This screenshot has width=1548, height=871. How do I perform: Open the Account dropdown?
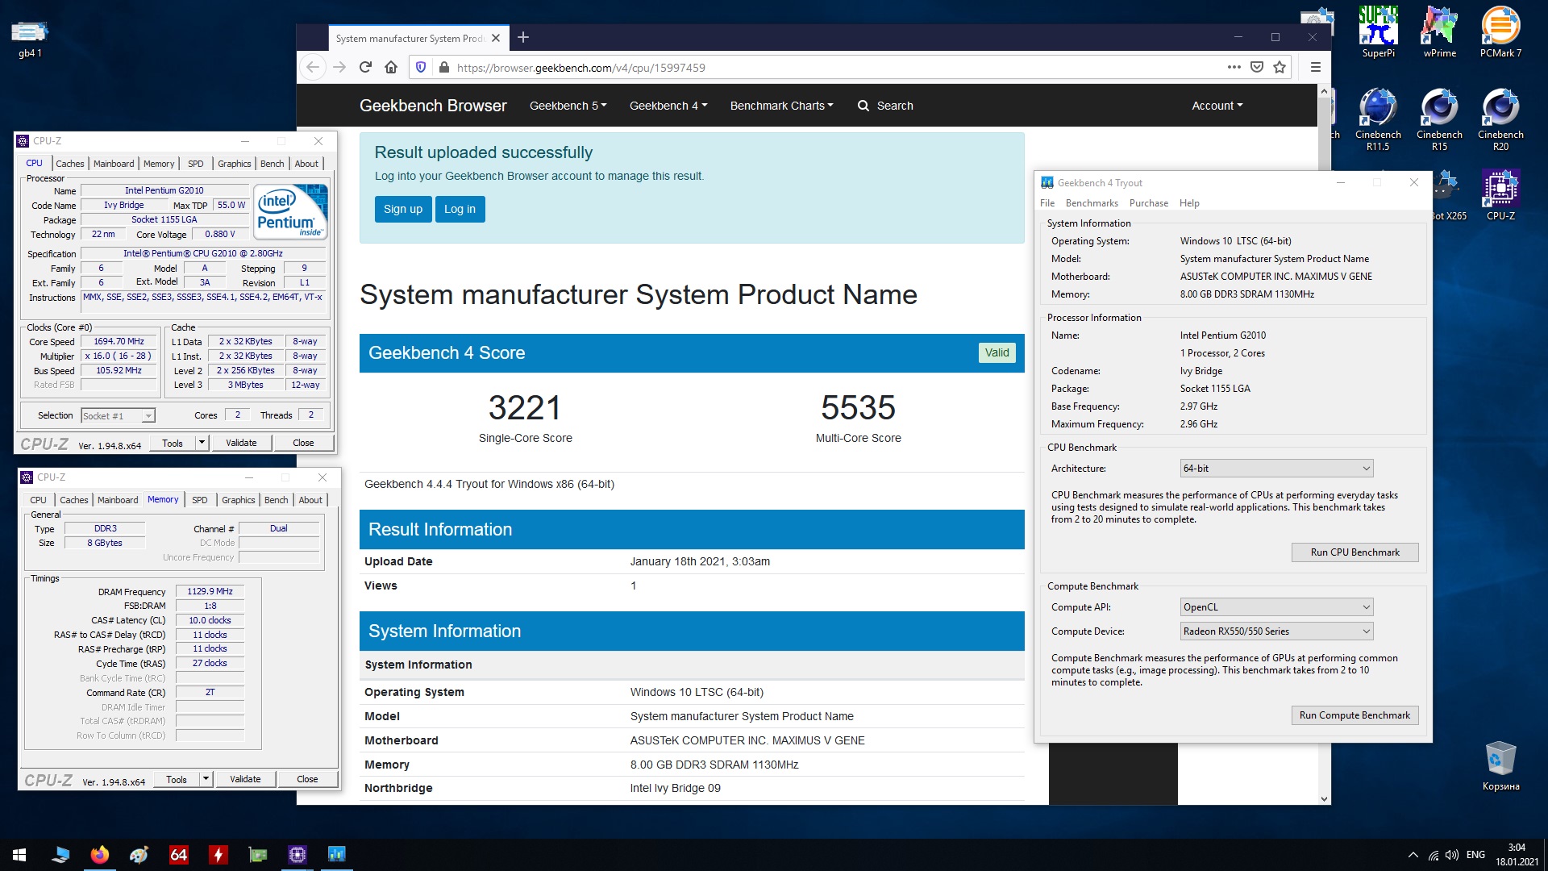[x=1217, y=106]
